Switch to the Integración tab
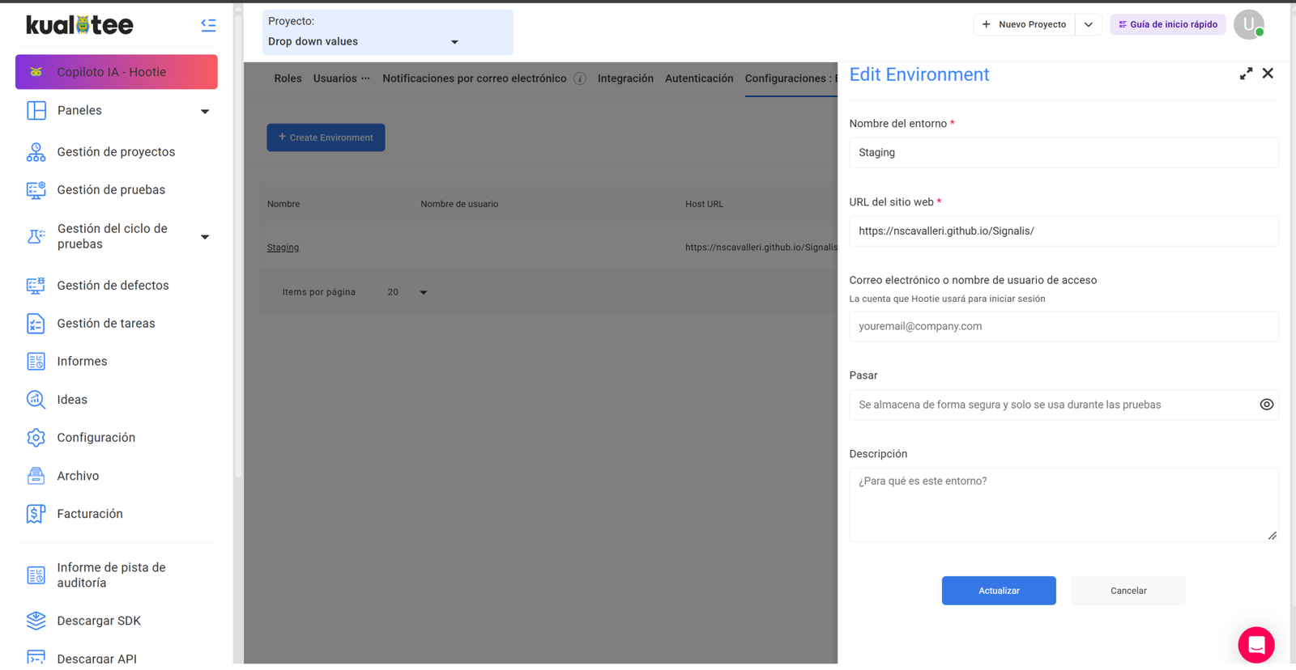The width and height of the screenshot is (1296, 670). (625, 78)
